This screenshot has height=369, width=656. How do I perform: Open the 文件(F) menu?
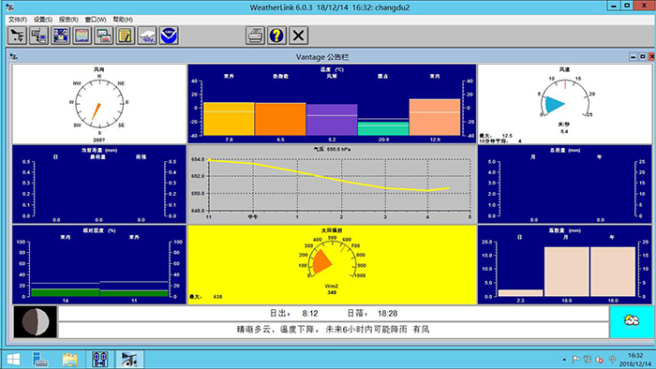(x=18, y=20)
